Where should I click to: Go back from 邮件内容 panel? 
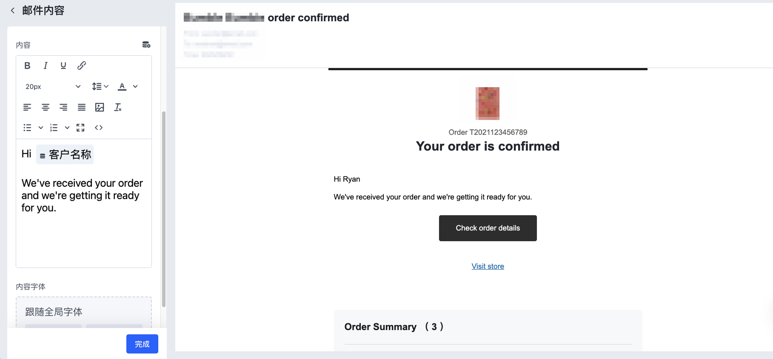(x=13, y=11)
